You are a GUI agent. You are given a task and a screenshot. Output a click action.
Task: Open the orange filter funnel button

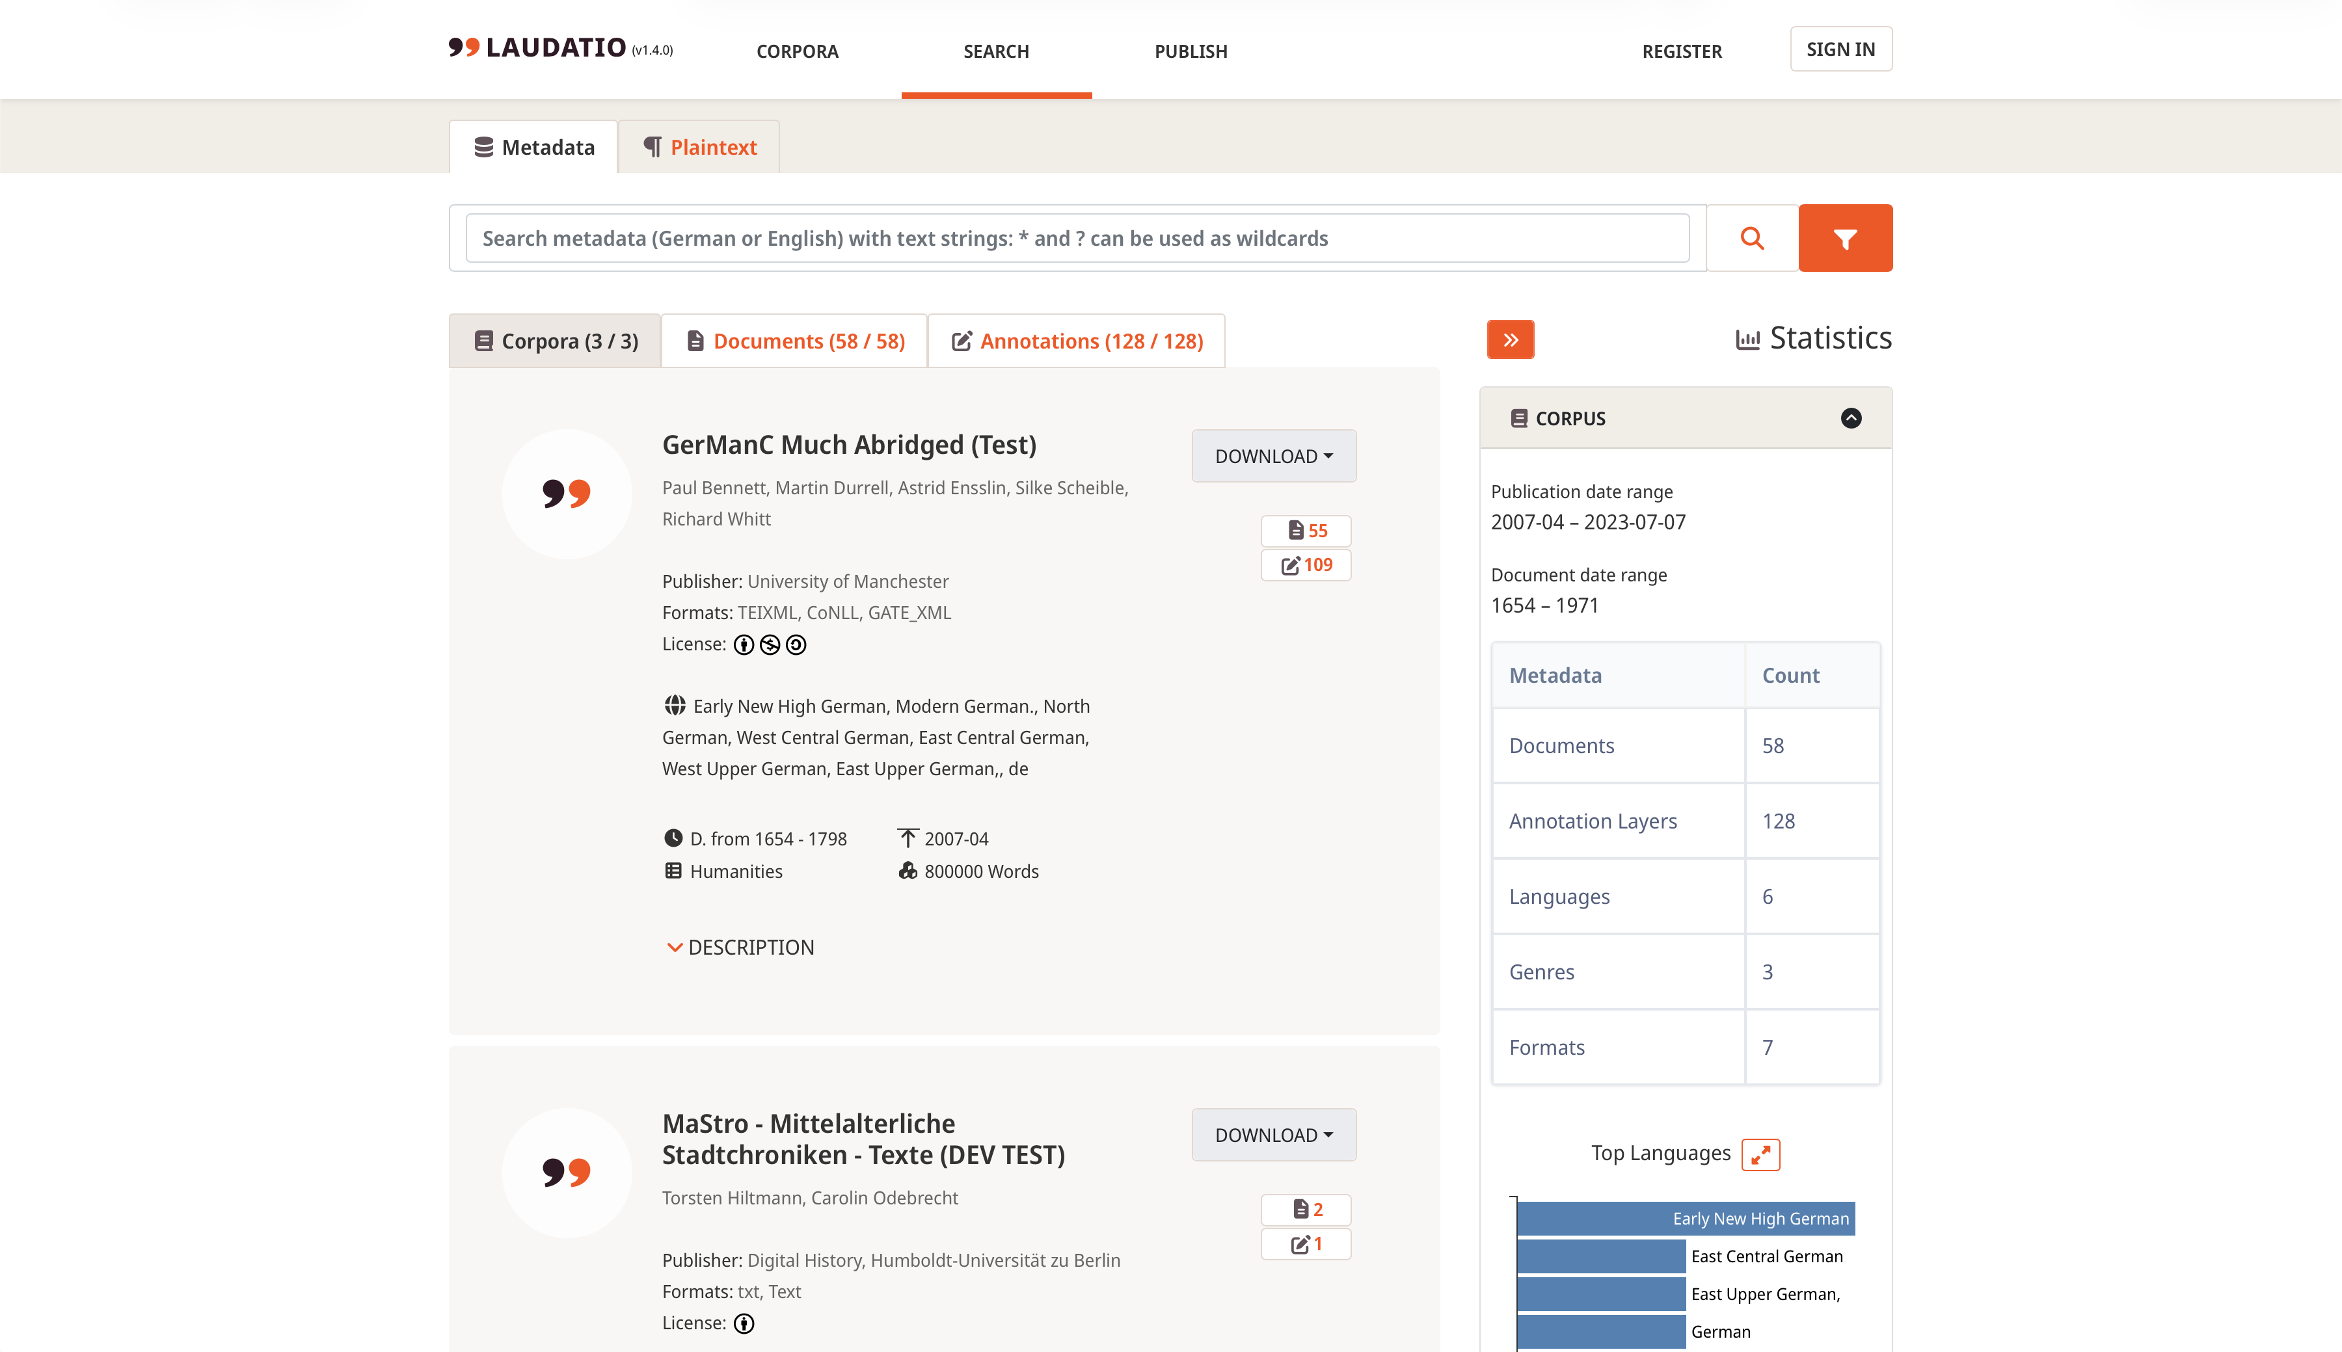tap(1845, 239)
